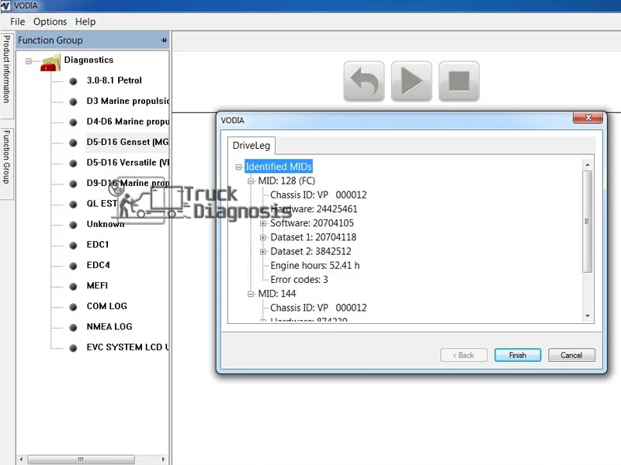Viewport: 621px width, 465px height.
Task: Select COM LOG item
Action: pos(107,306)
